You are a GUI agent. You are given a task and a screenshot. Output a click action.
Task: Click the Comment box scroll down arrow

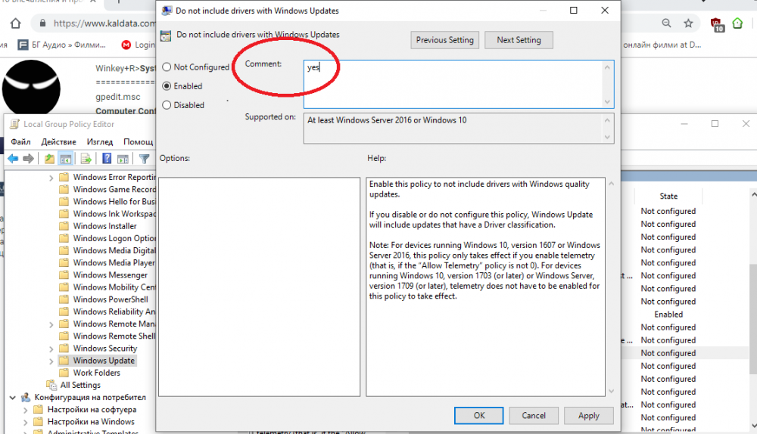607,102
